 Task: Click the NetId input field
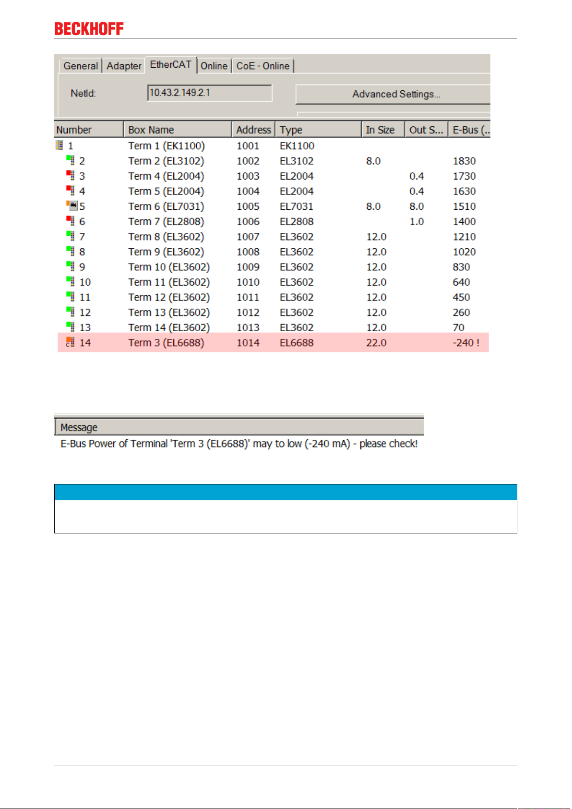210,93
